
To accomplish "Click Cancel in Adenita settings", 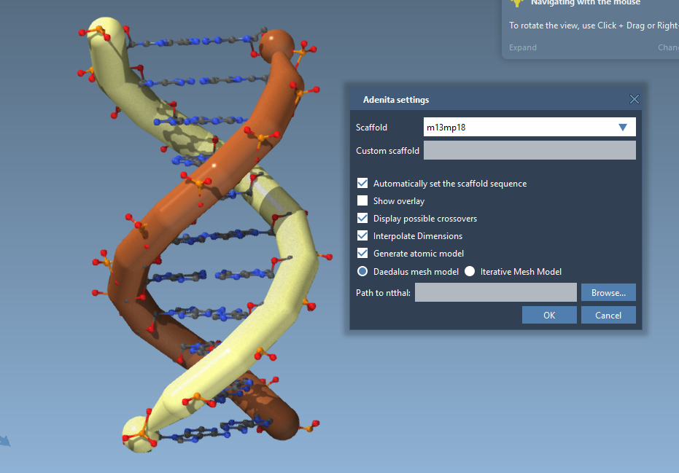I will click(x=608, y=315).
